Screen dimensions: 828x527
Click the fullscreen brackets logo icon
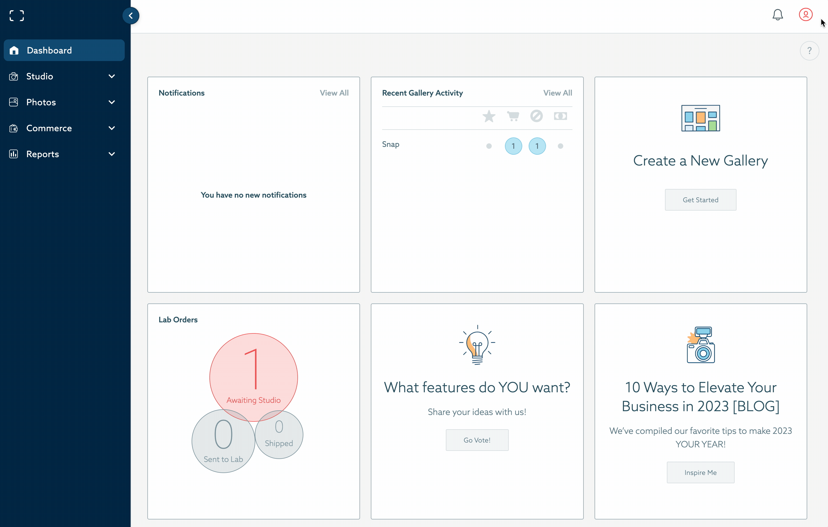(16, 15)
